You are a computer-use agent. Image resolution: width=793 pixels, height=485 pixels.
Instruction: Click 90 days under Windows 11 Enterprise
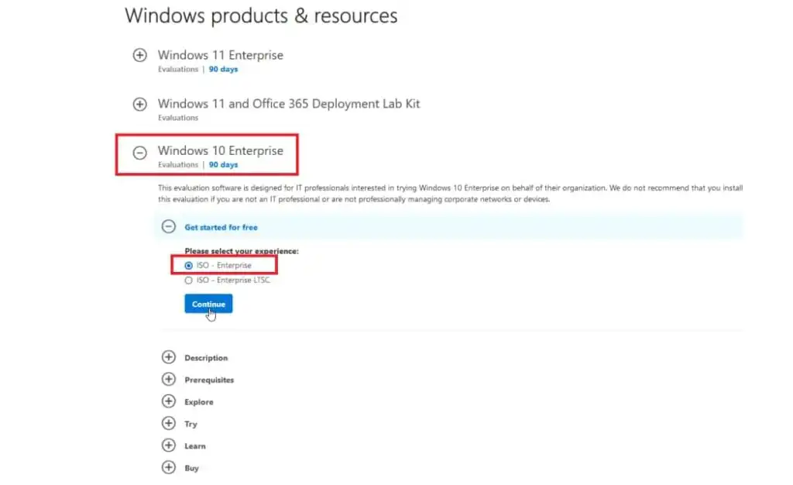pyautogui.click(x=223, y=69)
